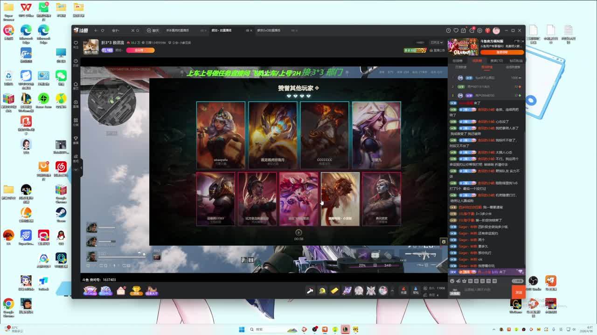Click the gold bar gift icon
The width and height of the screenshot is (597, 335).
coord(334,291)
